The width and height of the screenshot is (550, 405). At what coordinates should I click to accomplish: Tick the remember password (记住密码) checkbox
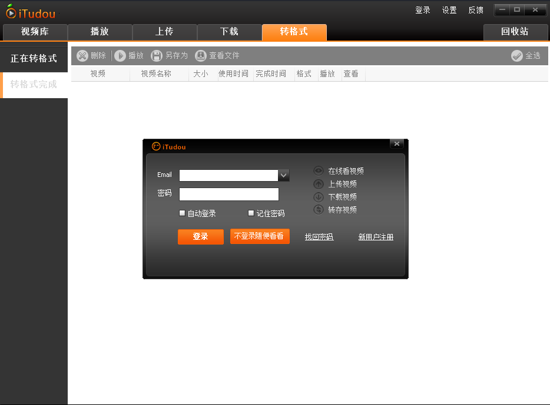251,213
